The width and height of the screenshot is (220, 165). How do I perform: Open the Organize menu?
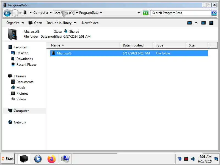point(15,23)
